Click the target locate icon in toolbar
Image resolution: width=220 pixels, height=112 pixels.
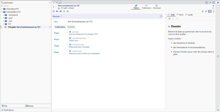pos(64,11)
